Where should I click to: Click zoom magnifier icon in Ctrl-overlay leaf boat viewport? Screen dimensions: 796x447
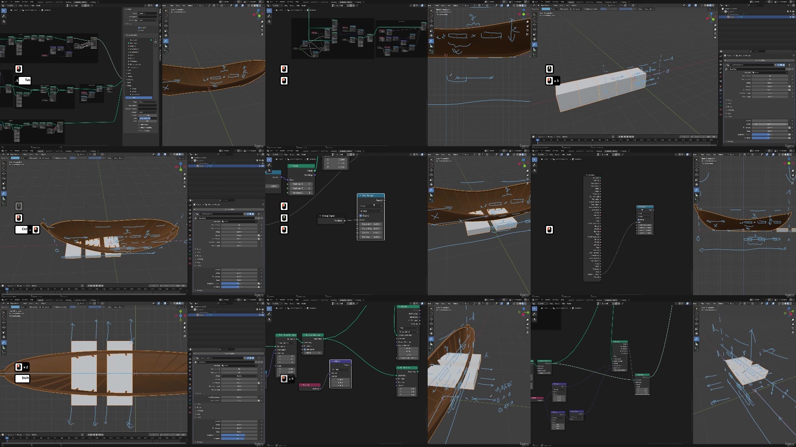click(x=185, y=174)
